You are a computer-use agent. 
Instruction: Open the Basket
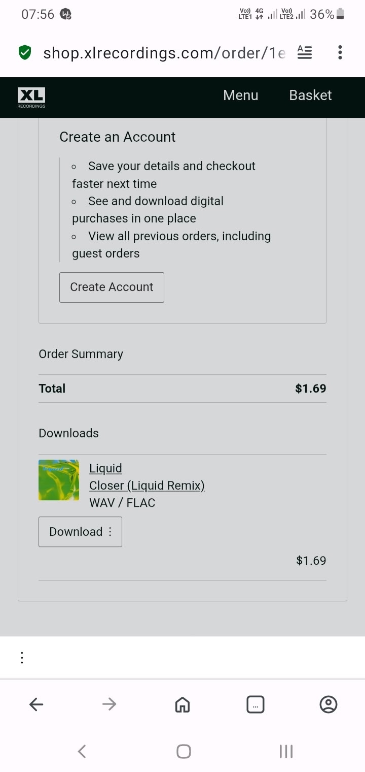[x=310, y=95]
